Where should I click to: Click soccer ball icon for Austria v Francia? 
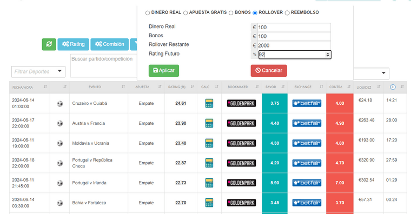click(x=60, y=123)
